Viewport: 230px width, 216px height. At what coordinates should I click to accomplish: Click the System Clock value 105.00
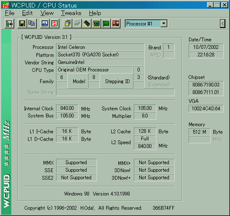[x=145, y=108]
